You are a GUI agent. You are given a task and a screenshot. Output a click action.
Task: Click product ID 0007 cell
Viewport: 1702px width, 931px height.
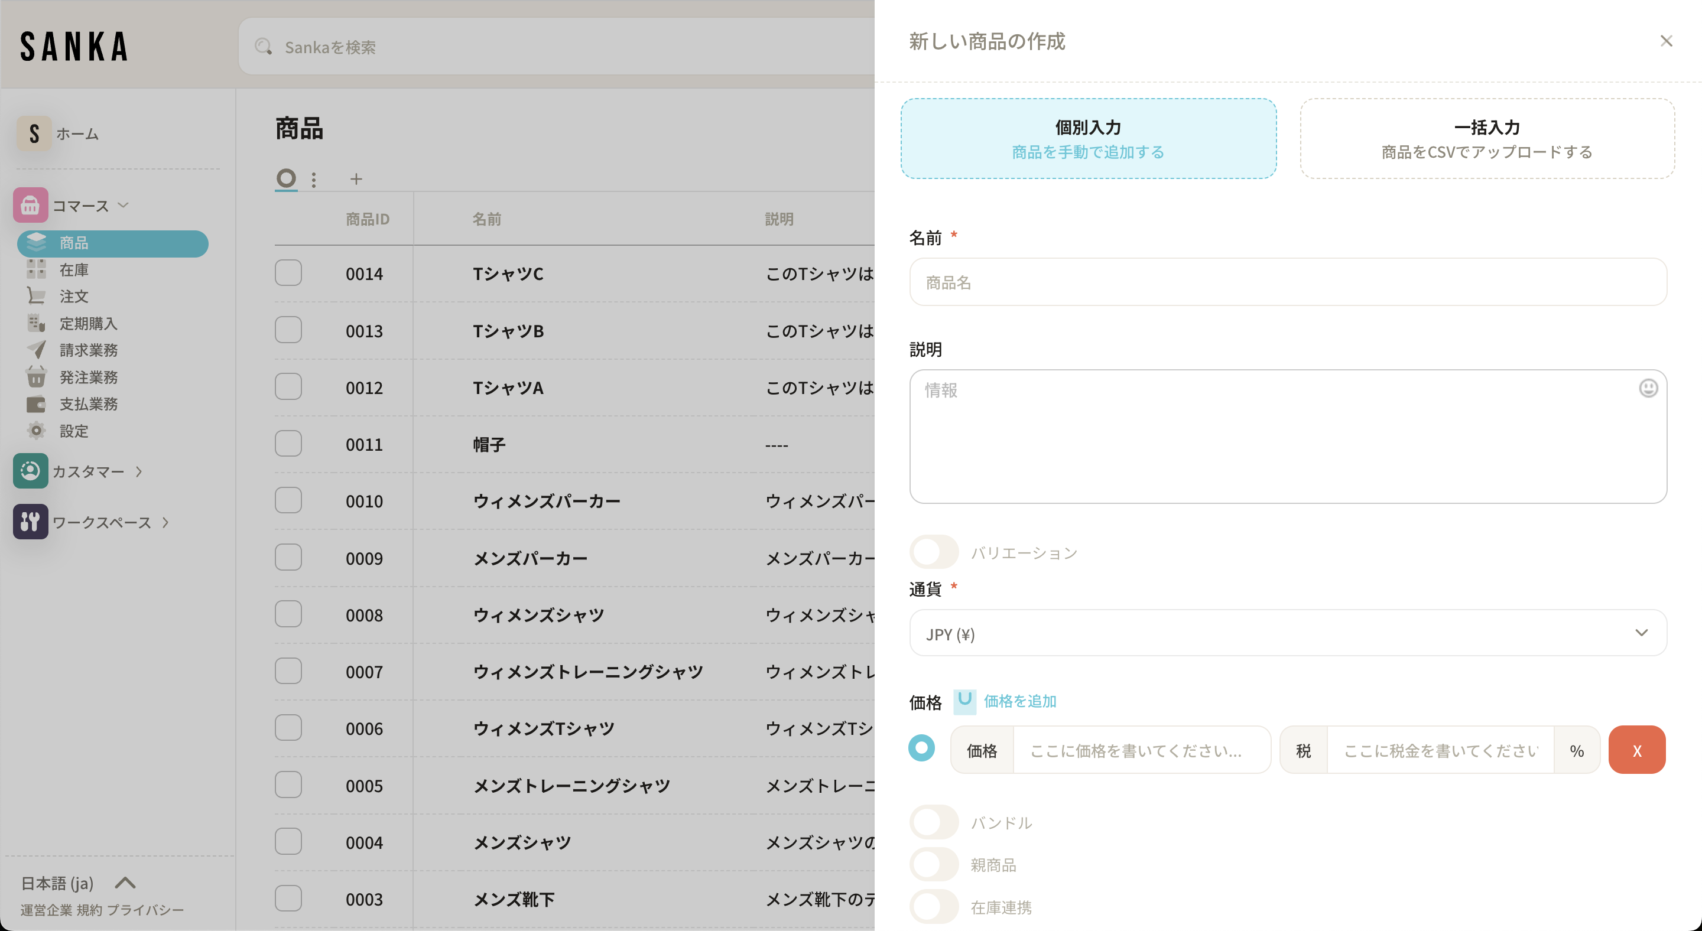coord(364,672)
